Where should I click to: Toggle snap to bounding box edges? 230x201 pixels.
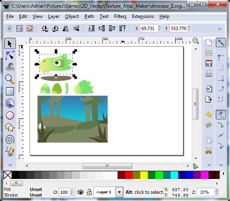pos(221,68)
